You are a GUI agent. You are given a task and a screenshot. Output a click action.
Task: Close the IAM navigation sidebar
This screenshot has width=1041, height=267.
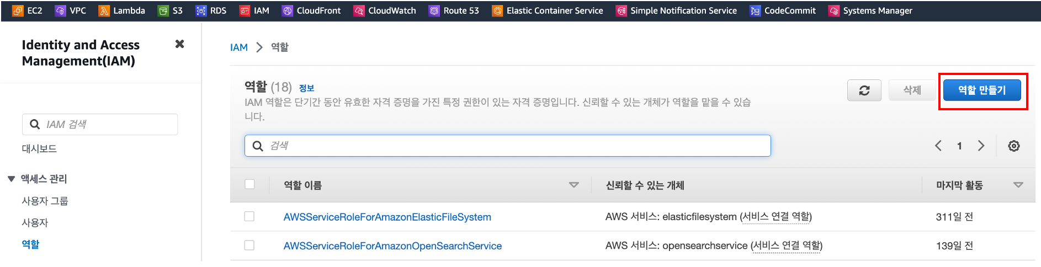coord(179,44)
